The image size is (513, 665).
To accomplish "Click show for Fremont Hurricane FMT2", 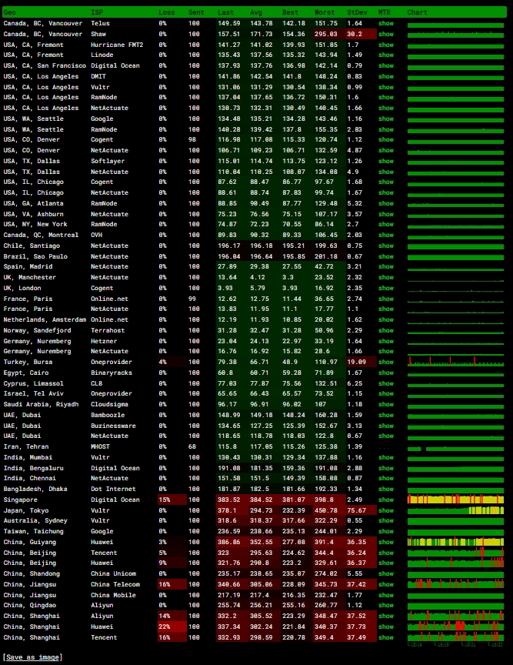I will coord(386,45).
